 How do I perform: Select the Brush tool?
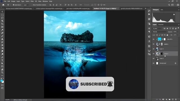[x=2, y=36]
